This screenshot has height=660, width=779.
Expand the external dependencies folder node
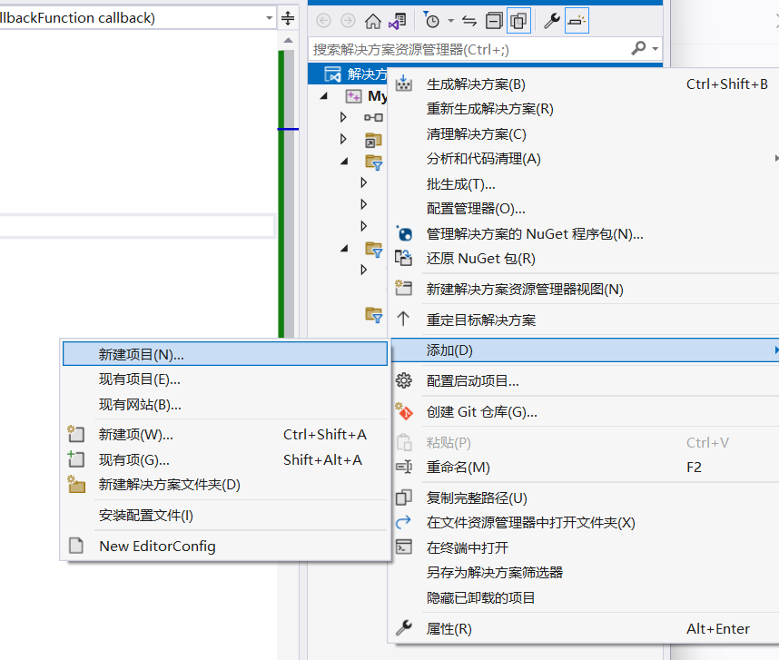point(343,139)
